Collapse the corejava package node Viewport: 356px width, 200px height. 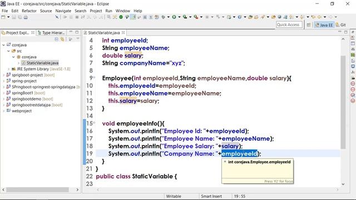pos(13,57)
